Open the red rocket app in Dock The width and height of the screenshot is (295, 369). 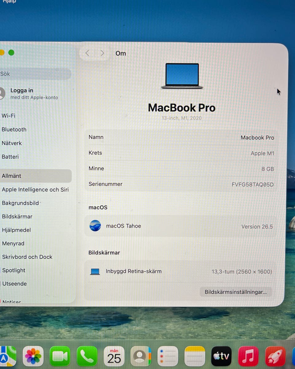[275, 356]
